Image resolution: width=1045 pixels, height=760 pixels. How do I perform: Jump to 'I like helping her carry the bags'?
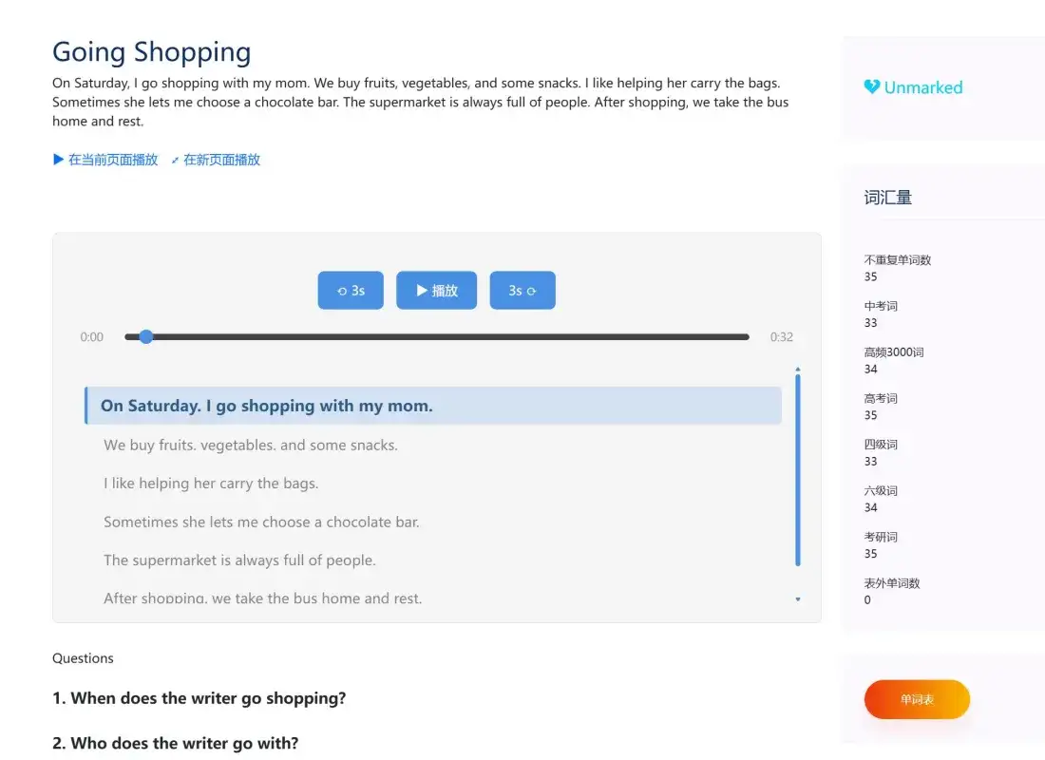[x=211, y=484]
